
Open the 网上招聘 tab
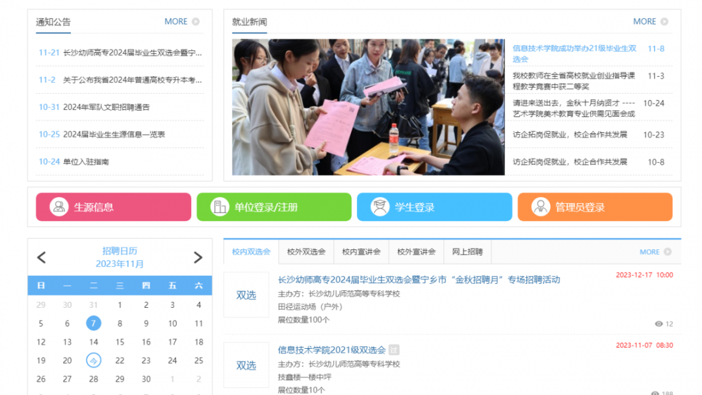click(x=467, y=252)
